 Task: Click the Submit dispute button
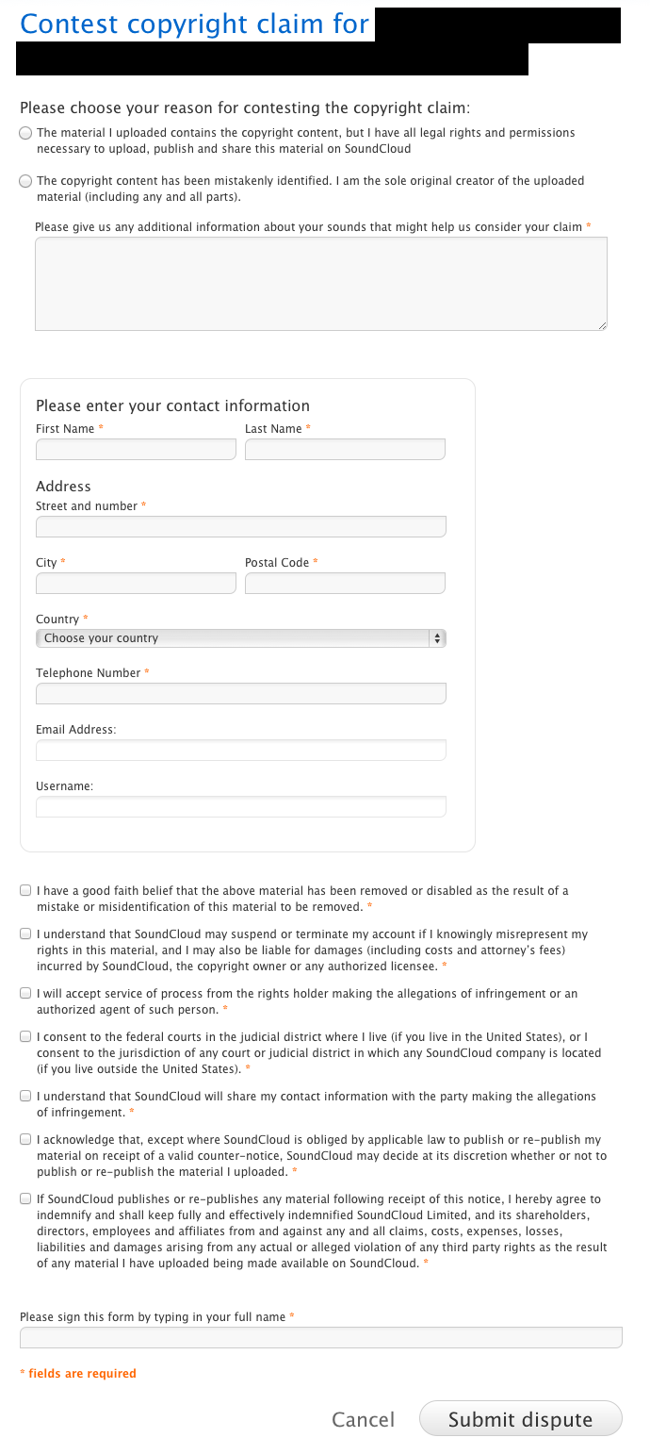(x=520, y=1419)
